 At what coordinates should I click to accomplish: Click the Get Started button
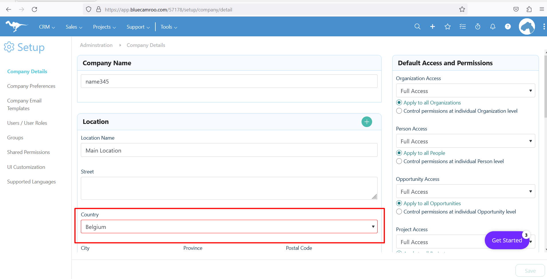coord(507,240)
